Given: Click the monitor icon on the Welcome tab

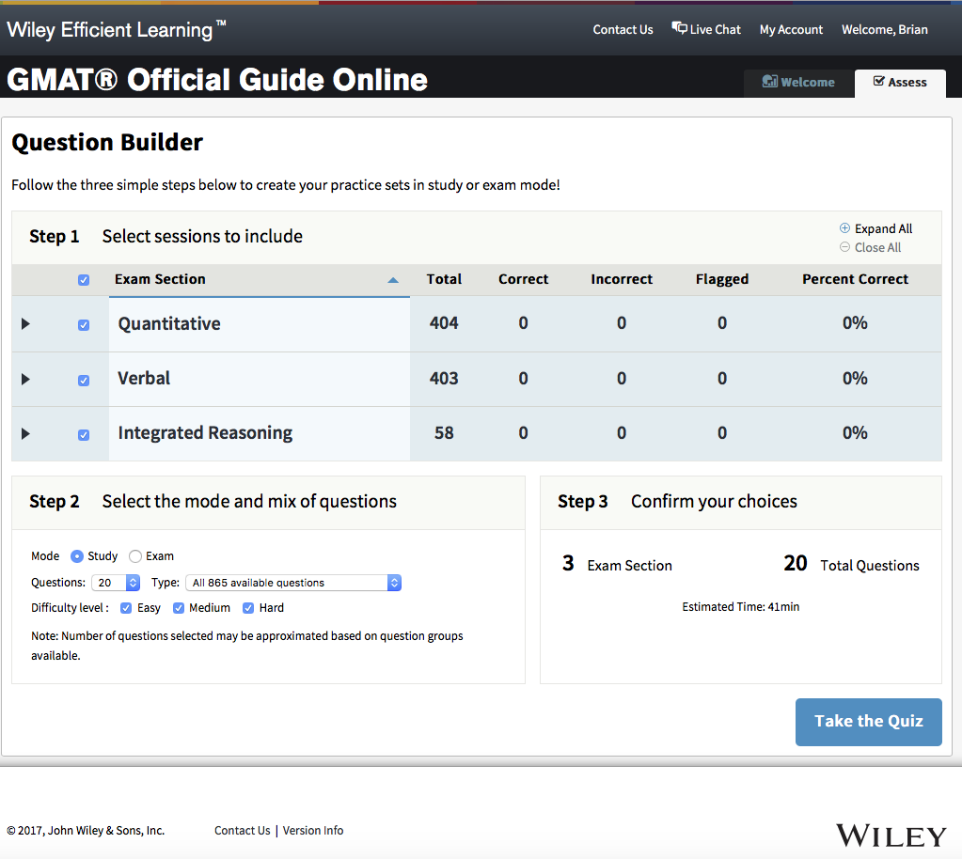Looking at the screenshot, I should click(x=769, y=82).
